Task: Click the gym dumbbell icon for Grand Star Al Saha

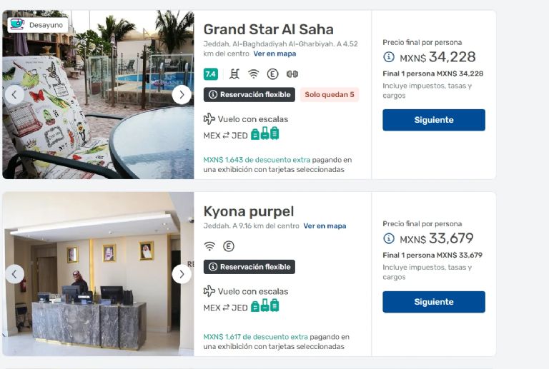Action: coord(292,74)
